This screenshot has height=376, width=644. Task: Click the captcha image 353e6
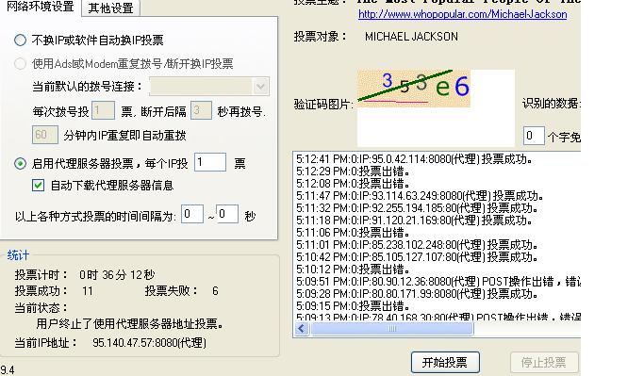click(x=414, y=89)
